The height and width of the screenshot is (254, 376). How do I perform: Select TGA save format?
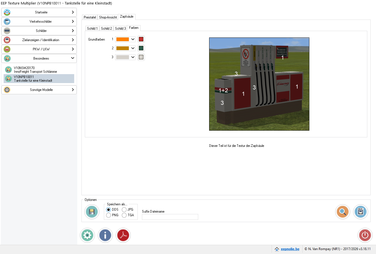pyautogui.click(x=124, y=215)
